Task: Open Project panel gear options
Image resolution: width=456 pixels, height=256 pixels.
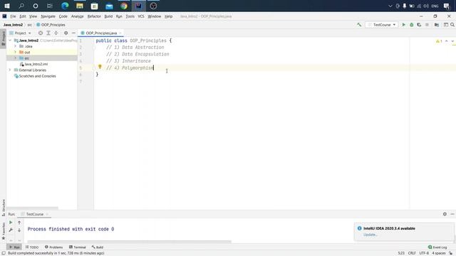Action: pos(66,33)
